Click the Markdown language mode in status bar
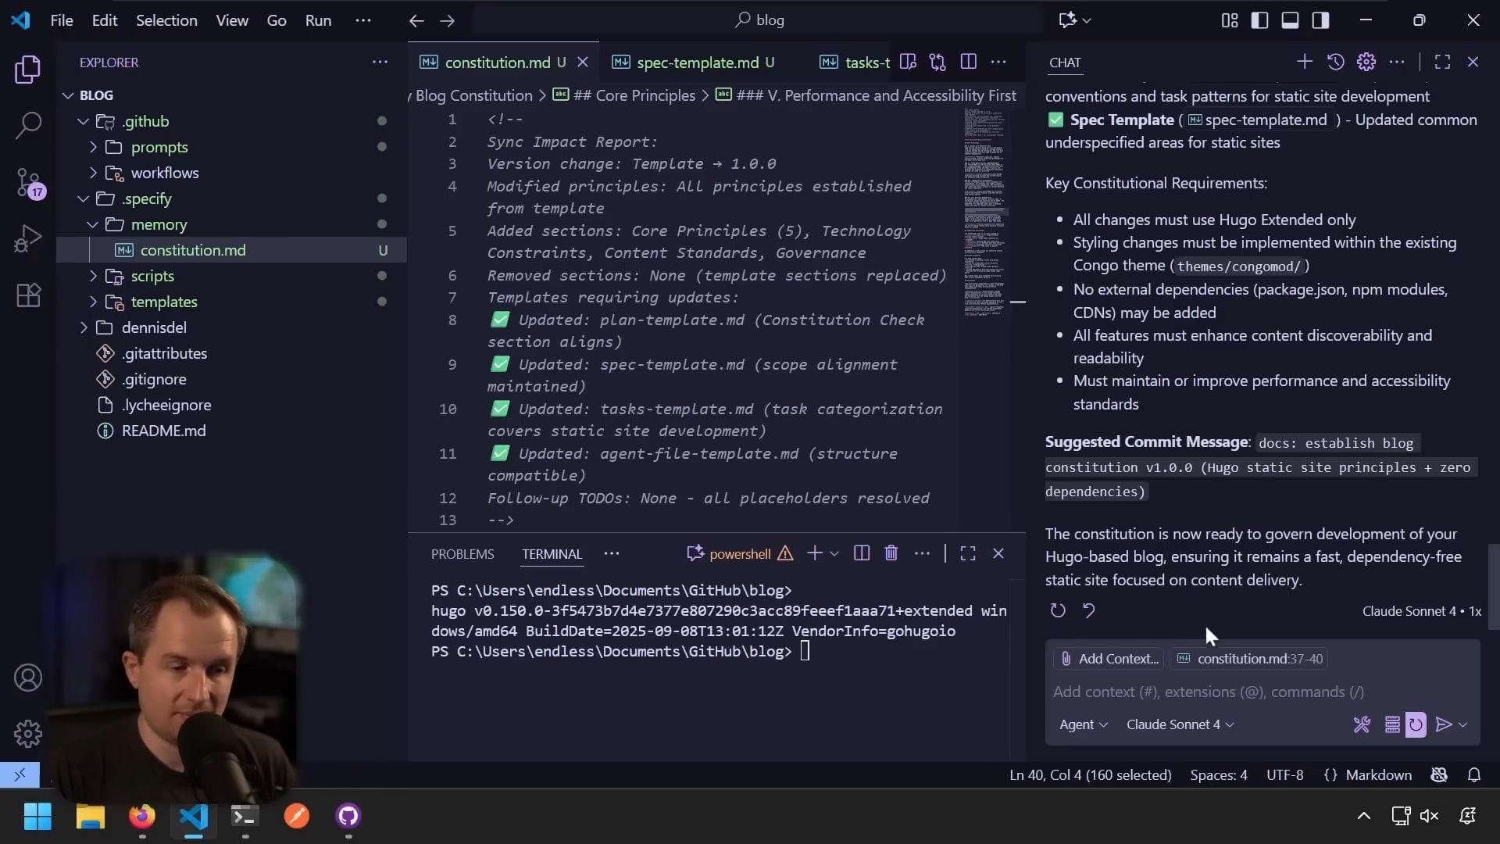The height and width of the screenshot is (844, 1500). [1378, 774]
